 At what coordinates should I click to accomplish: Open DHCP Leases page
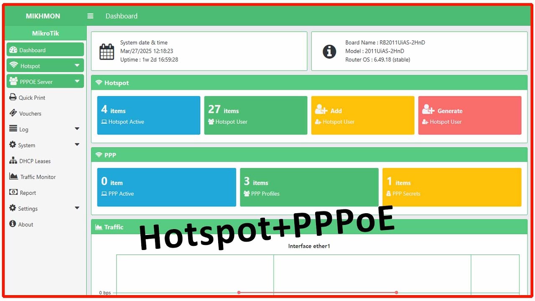45,161
